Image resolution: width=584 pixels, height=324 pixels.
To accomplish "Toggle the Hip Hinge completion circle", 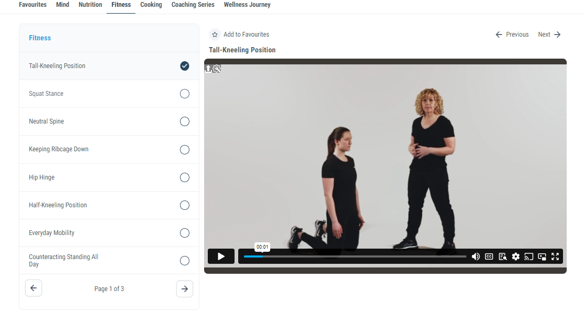I will click(x=185, y=177).
